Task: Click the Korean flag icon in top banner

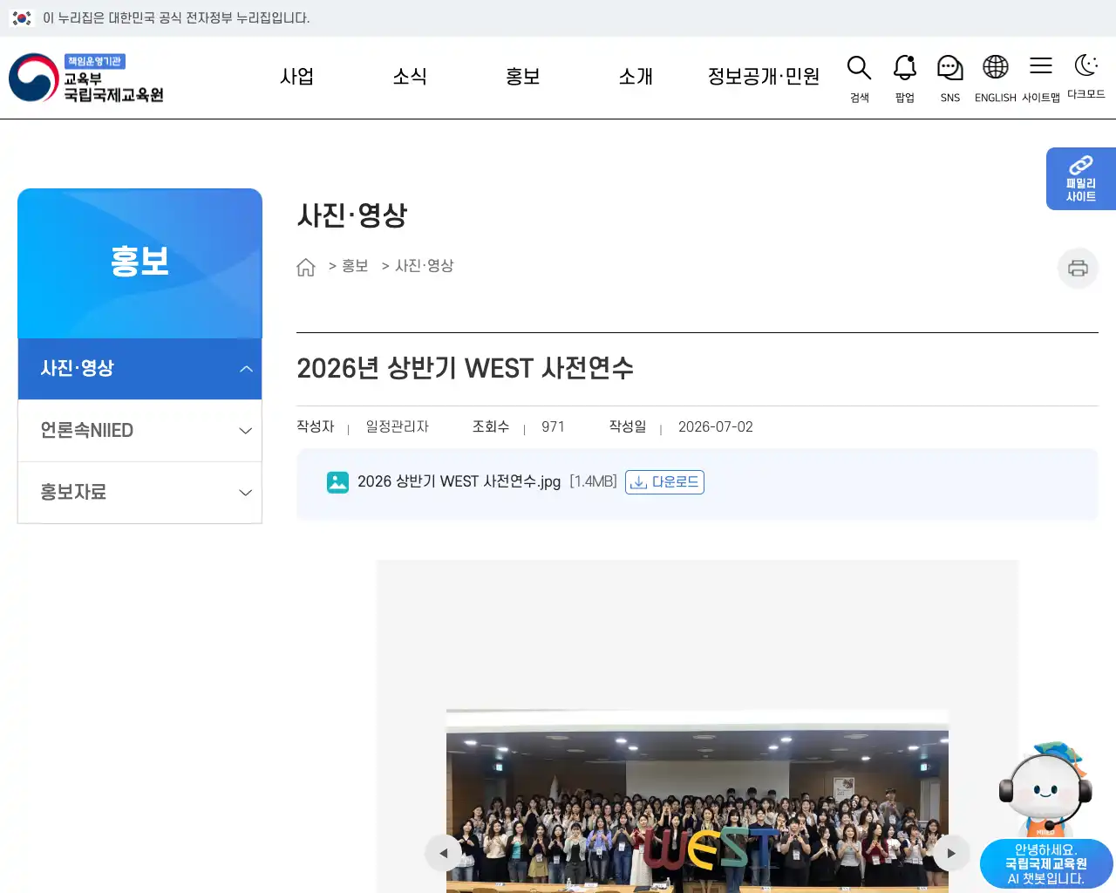Action: 22,18
